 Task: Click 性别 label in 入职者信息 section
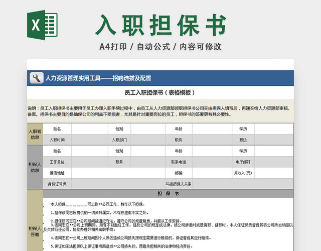[119, 129]
